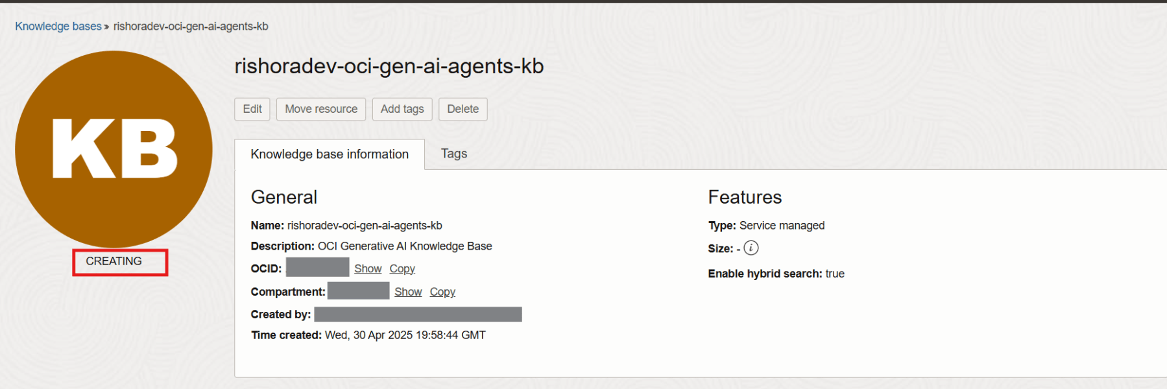1167x389 pixels.
Task: Click the masked Created by value
Action: pos(418,314)
